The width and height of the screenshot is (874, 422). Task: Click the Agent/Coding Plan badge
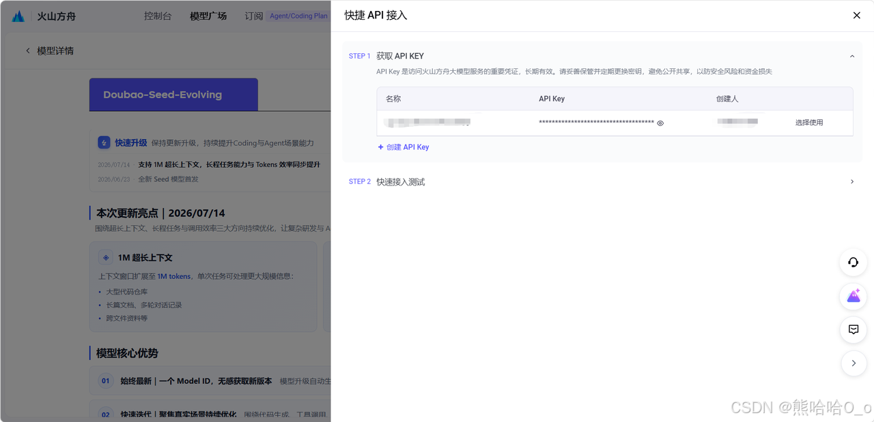[x=298, y=16]
